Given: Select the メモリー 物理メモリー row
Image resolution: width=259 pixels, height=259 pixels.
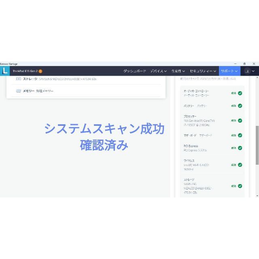Looking at the screenshot, I should (x=86, y=91).
